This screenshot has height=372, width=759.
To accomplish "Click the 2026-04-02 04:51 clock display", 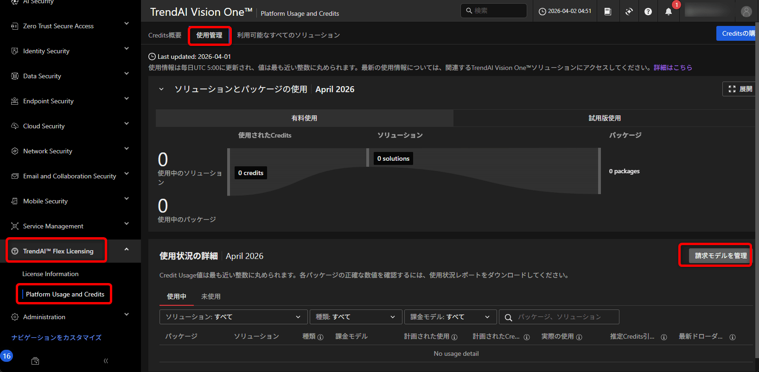I will click(x=565, y=11).
